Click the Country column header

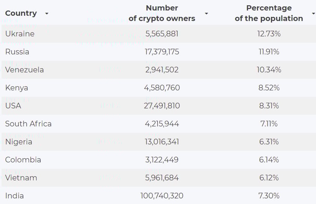[21, 13]
